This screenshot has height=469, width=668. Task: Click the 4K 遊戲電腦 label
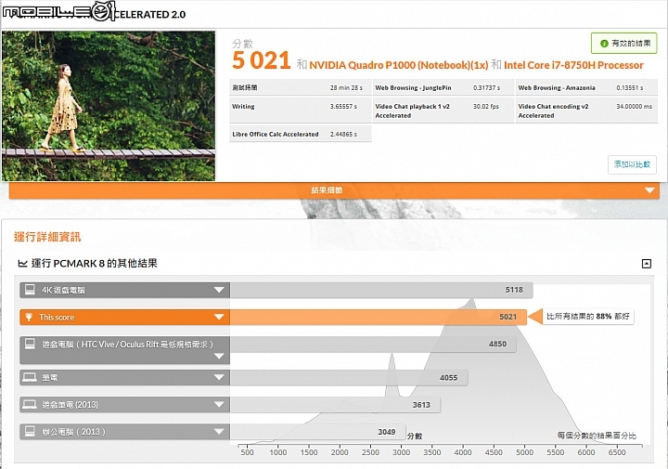[x=63, y=291]
